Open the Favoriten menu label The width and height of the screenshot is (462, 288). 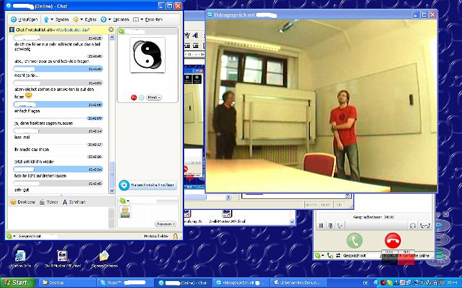(x=153, y=19)
